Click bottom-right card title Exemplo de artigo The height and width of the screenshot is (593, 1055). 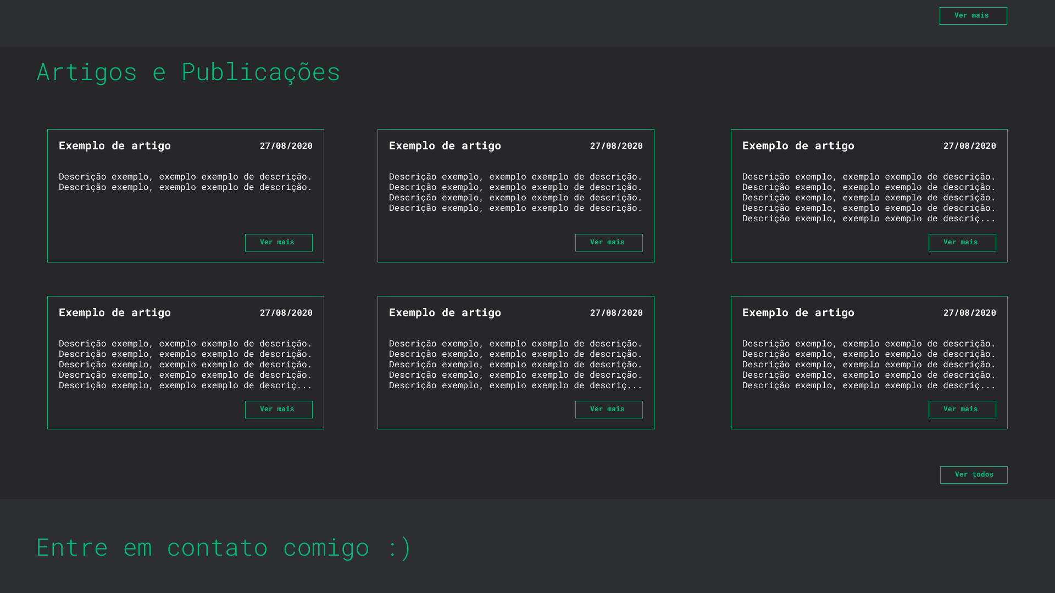(798, 312)
